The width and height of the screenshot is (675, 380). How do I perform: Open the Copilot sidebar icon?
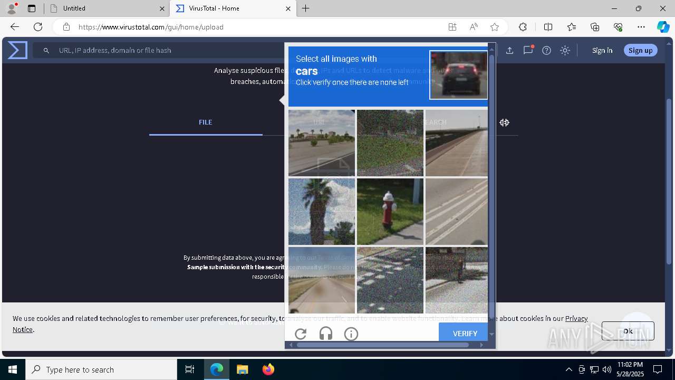[x=663, y=27]
